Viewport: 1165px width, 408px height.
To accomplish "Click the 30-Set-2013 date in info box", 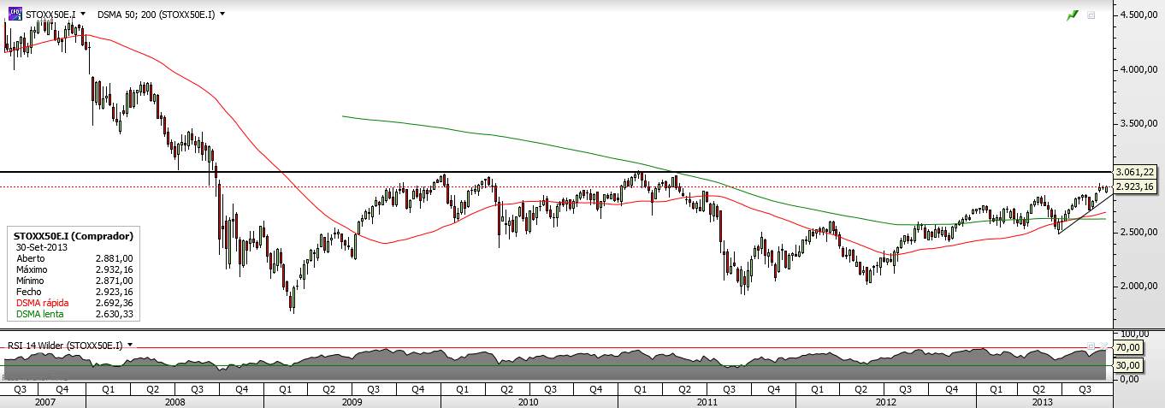I will click(x=43, y=246).
